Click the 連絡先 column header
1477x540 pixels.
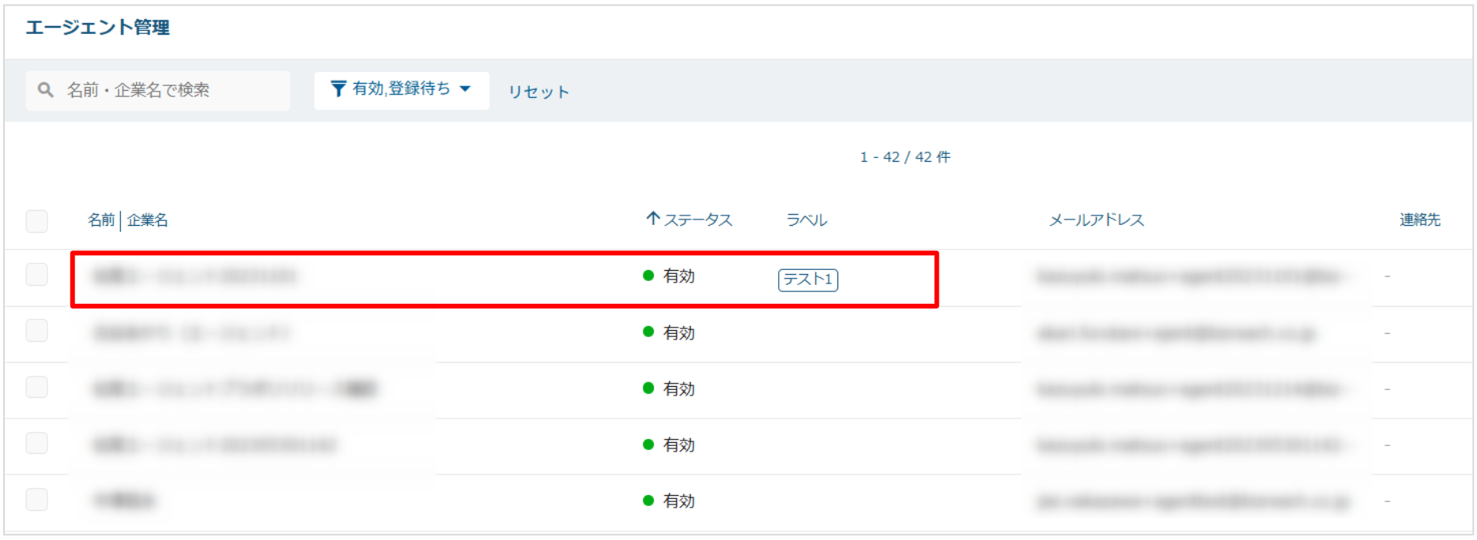[x=1419, y=220]
